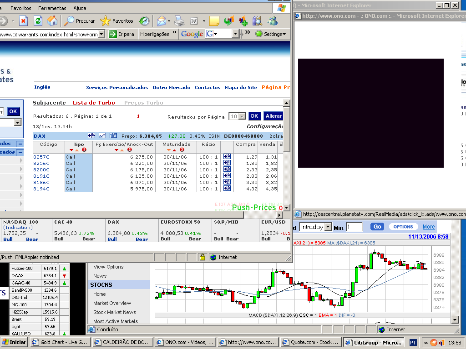Click the Go button on chart
This screenshot has height=349, width=466.
(377, 226)
